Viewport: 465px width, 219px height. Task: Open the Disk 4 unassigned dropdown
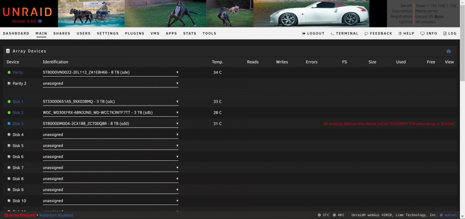111,134
